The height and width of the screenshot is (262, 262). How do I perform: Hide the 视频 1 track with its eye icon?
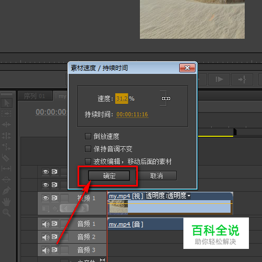point(46,198)
